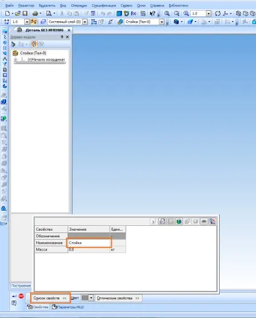Toggle the orange snapping button beside scale box
Viewport: 256px width, 318px height.
tap(33, 22)
